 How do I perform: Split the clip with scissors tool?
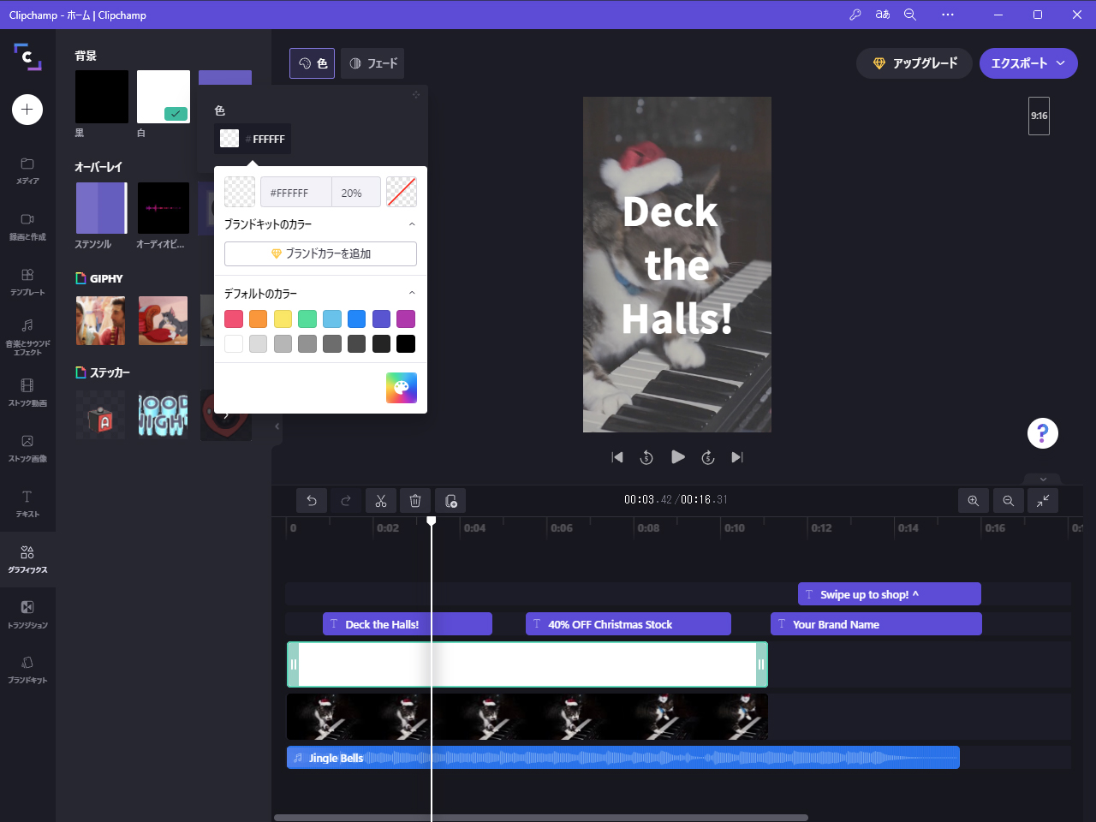(381, 501)
